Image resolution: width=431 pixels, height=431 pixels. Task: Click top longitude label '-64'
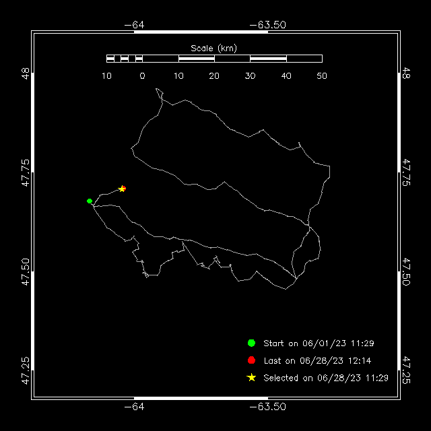(134, 25)
